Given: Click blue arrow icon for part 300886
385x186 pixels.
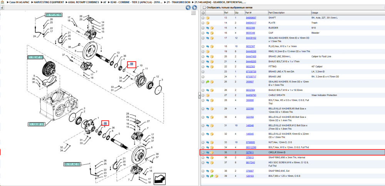Looking at the screenshot, I should 208,100.
